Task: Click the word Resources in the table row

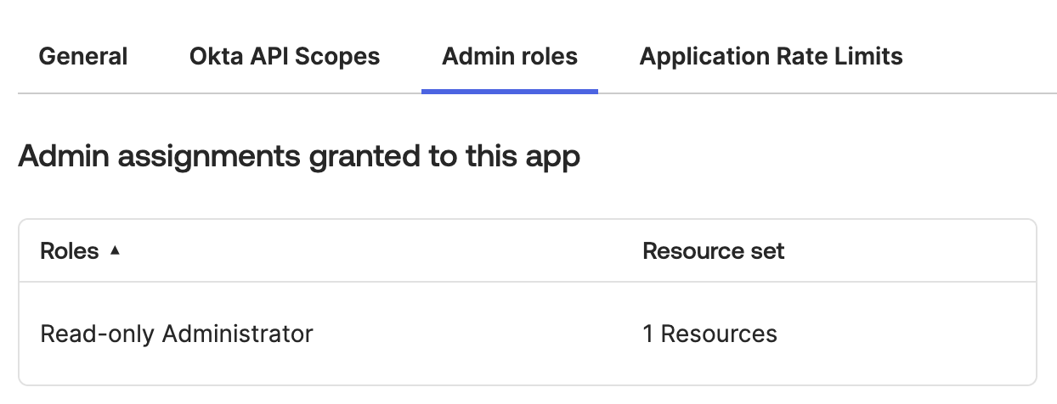Action: coord(719,334)
